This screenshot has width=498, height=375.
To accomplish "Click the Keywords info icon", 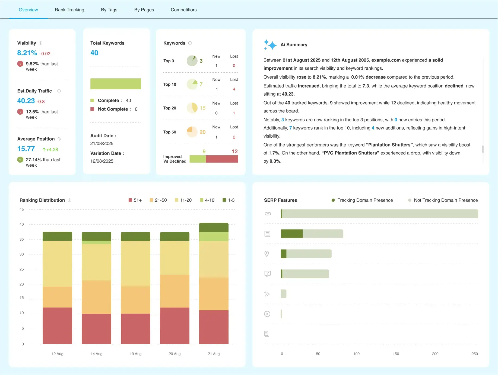I will pyautogui.click(x=190, y=43).
